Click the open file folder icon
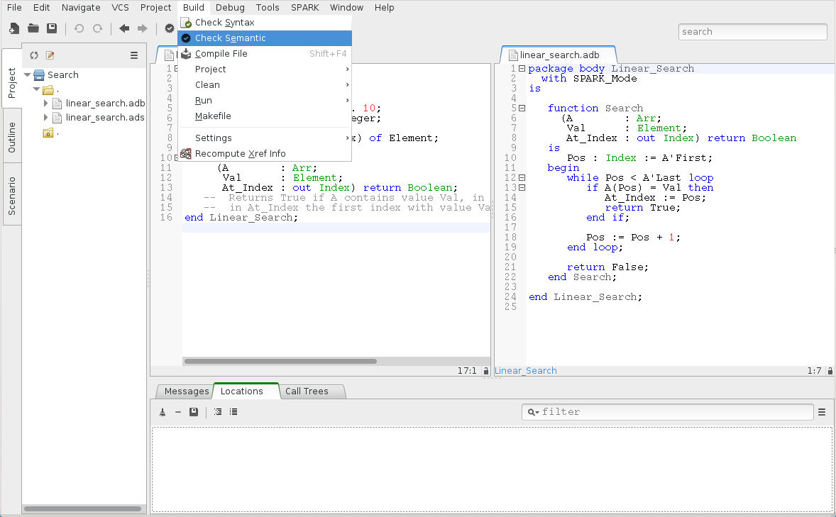 click(x=33, y=28)
